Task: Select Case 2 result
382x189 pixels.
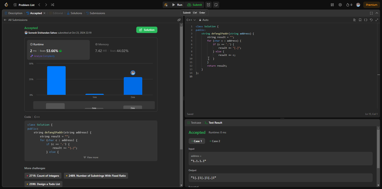Action: point(215,141)
